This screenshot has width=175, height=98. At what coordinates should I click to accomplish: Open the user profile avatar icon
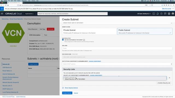173,14
